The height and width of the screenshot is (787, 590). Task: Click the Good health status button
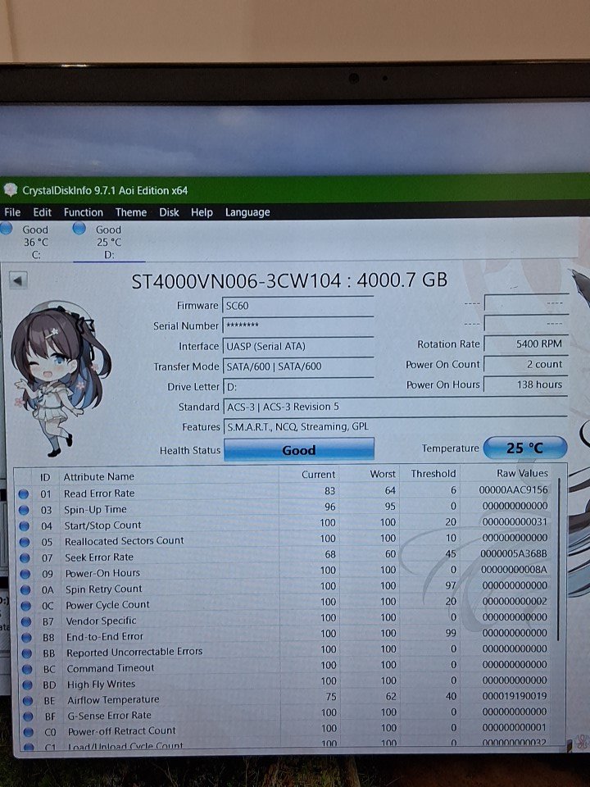(x=298, y=450)
